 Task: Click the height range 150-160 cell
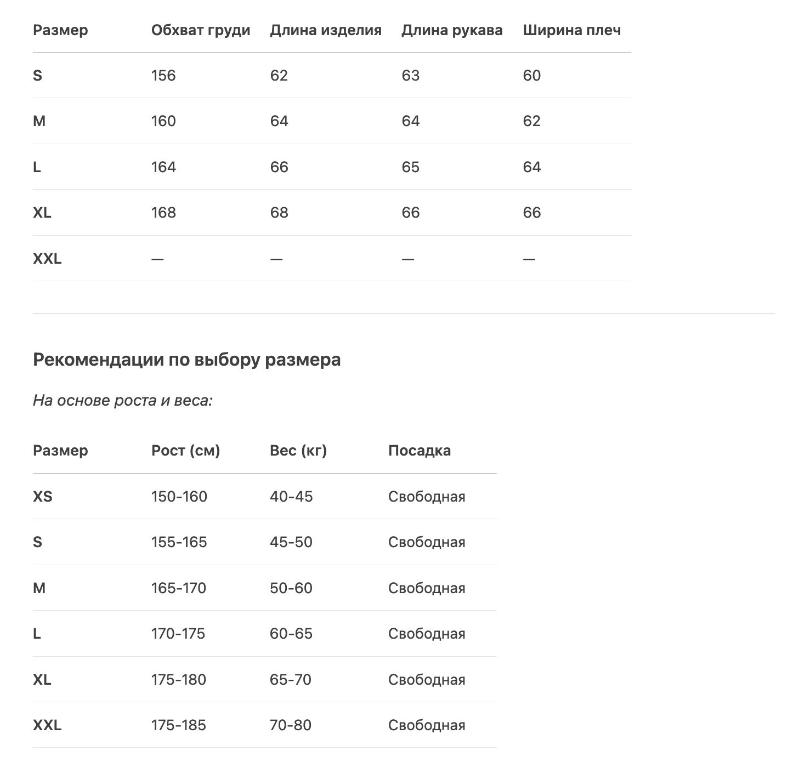coord(179,497)
